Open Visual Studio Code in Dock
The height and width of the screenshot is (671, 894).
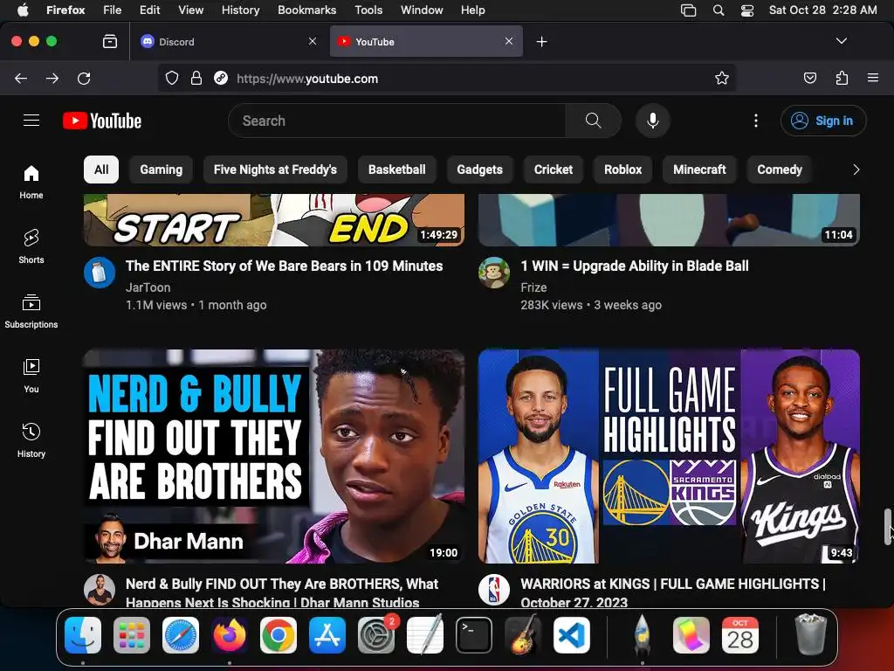pyautogui.click(x=572, y=635)
